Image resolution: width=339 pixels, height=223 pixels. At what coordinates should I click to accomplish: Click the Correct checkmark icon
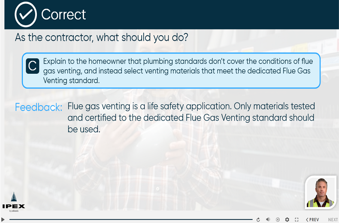(x=26, y=14)
